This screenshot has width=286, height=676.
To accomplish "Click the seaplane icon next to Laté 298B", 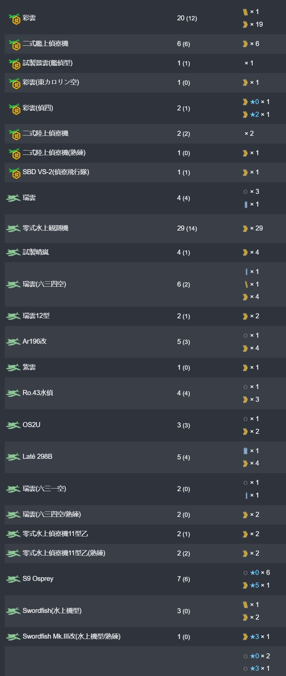I will 13,457.
